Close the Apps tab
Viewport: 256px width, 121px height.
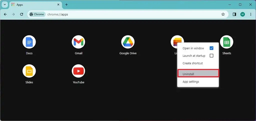pos(58,4)
